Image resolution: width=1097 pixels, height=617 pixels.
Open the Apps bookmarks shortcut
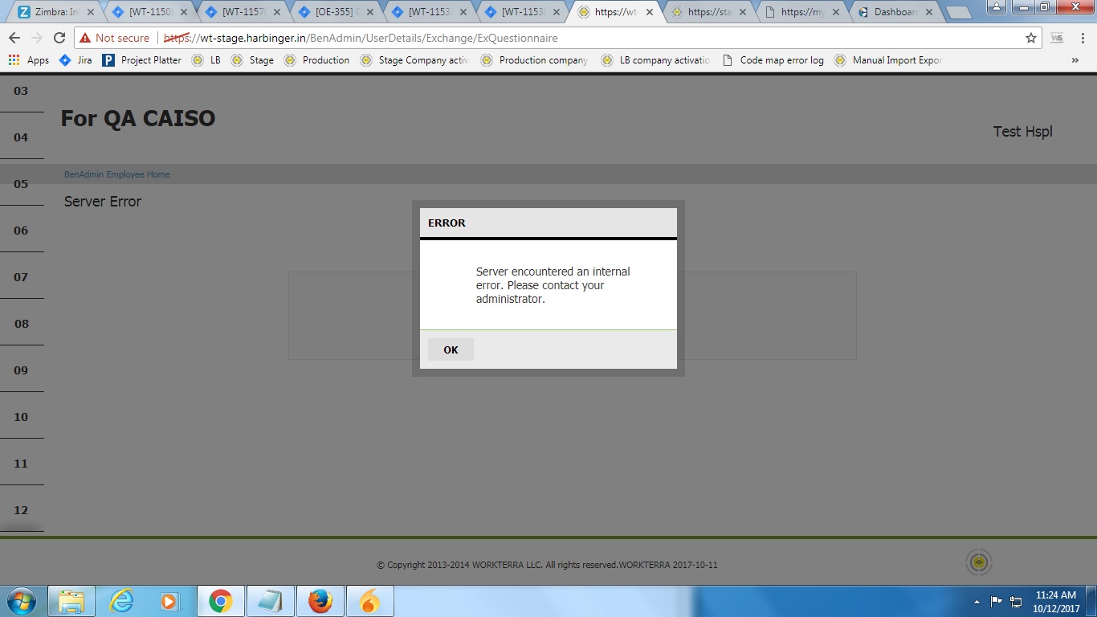pos(29,60)
